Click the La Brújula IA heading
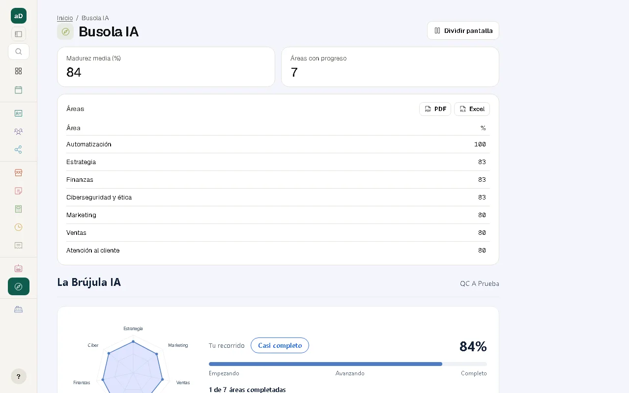 pos(89,282)
